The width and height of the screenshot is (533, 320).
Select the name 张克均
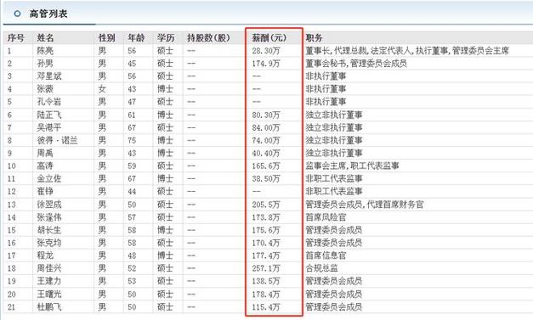49,243
